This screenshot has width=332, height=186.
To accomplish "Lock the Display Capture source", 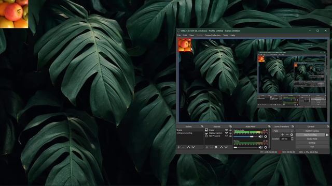I will coord(230,133).
